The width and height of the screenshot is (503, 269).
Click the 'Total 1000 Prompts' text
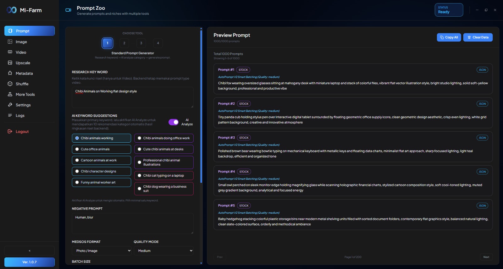(x=228, y=54)
